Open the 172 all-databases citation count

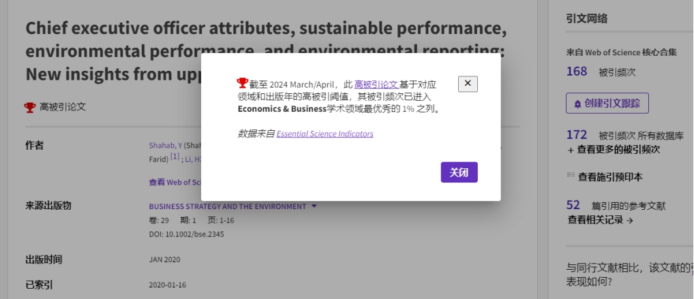point(577,134)
